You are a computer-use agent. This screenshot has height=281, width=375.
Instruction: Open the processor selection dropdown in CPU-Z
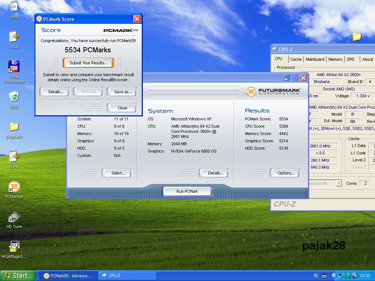pos(338,183)
